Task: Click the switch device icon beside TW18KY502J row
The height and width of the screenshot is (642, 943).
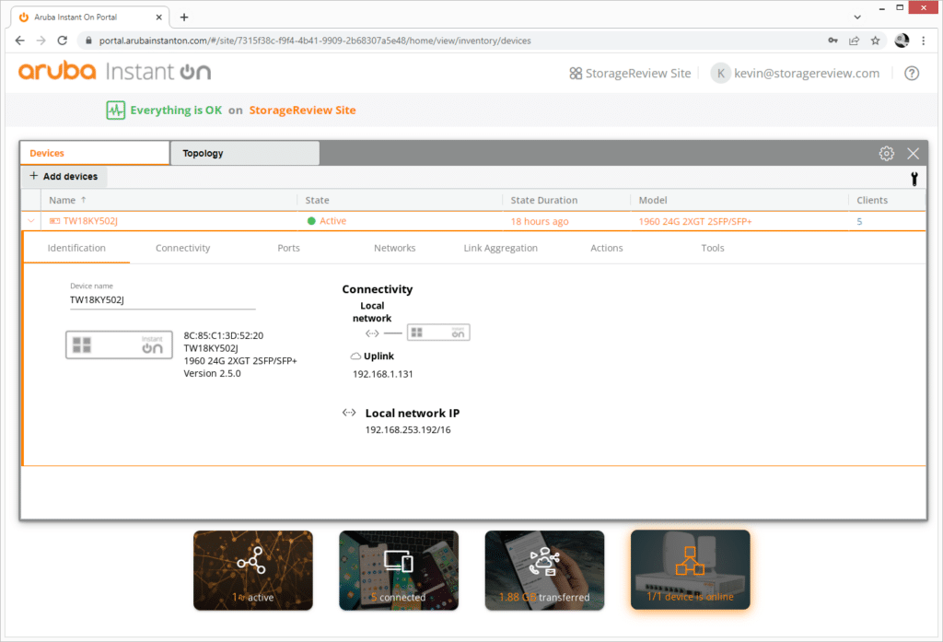Action: coord(54,221)
